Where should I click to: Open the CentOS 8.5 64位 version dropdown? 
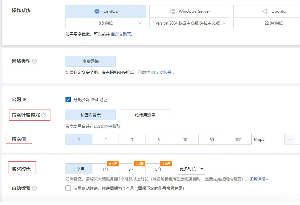pyautogui.click(x=105, y=23)
